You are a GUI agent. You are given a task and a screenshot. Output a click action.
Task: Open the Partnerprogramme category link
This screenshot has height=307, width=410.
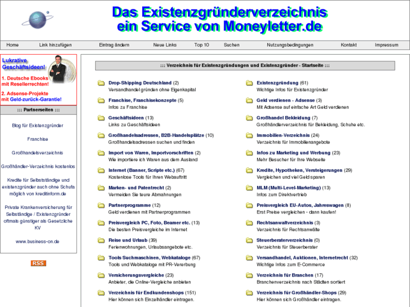point(130,206)
